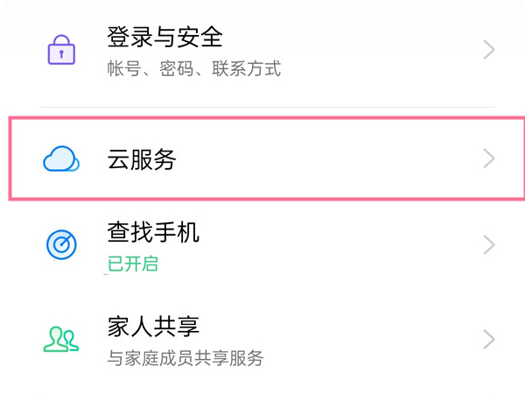Click the 与家庭成员共享服务 description
The width and height of the screenshot is (525, 394).
click(185, 358)
